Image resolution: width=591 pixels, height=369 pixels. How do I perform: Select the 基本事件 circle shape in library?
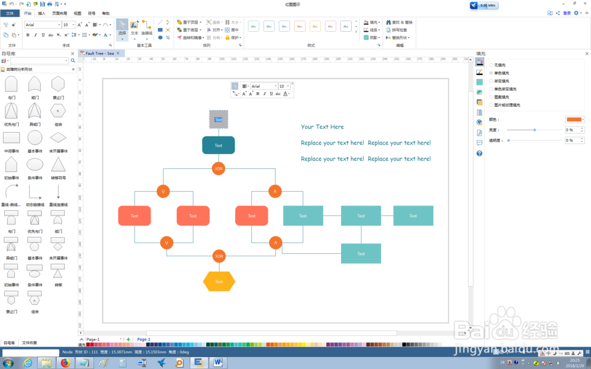pos(35,138)
